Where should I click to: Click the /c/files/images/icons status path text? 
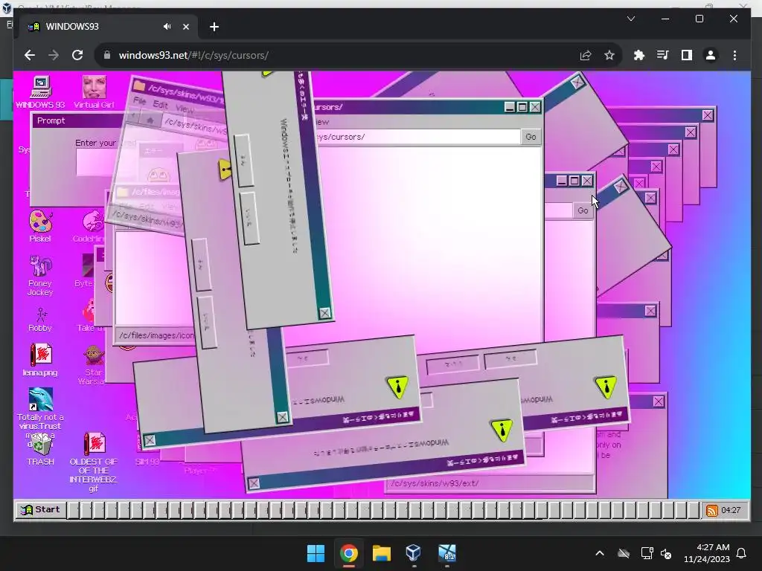pos(156,335)
